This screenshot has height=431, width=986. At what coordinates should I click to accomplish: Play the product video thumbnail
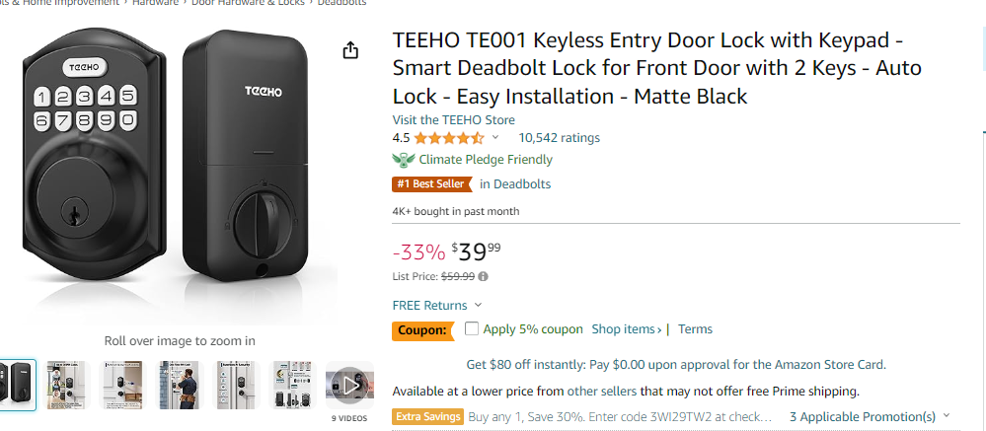point(349,385)
